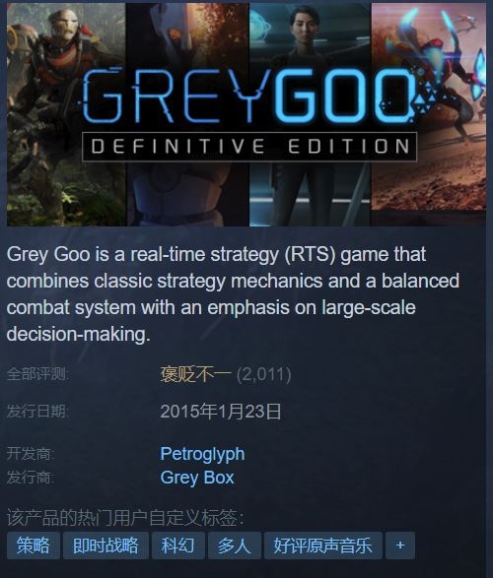This screenshot has height=578, width=493.
Task: Choose the 多人 tag
Action: [235, 546]
